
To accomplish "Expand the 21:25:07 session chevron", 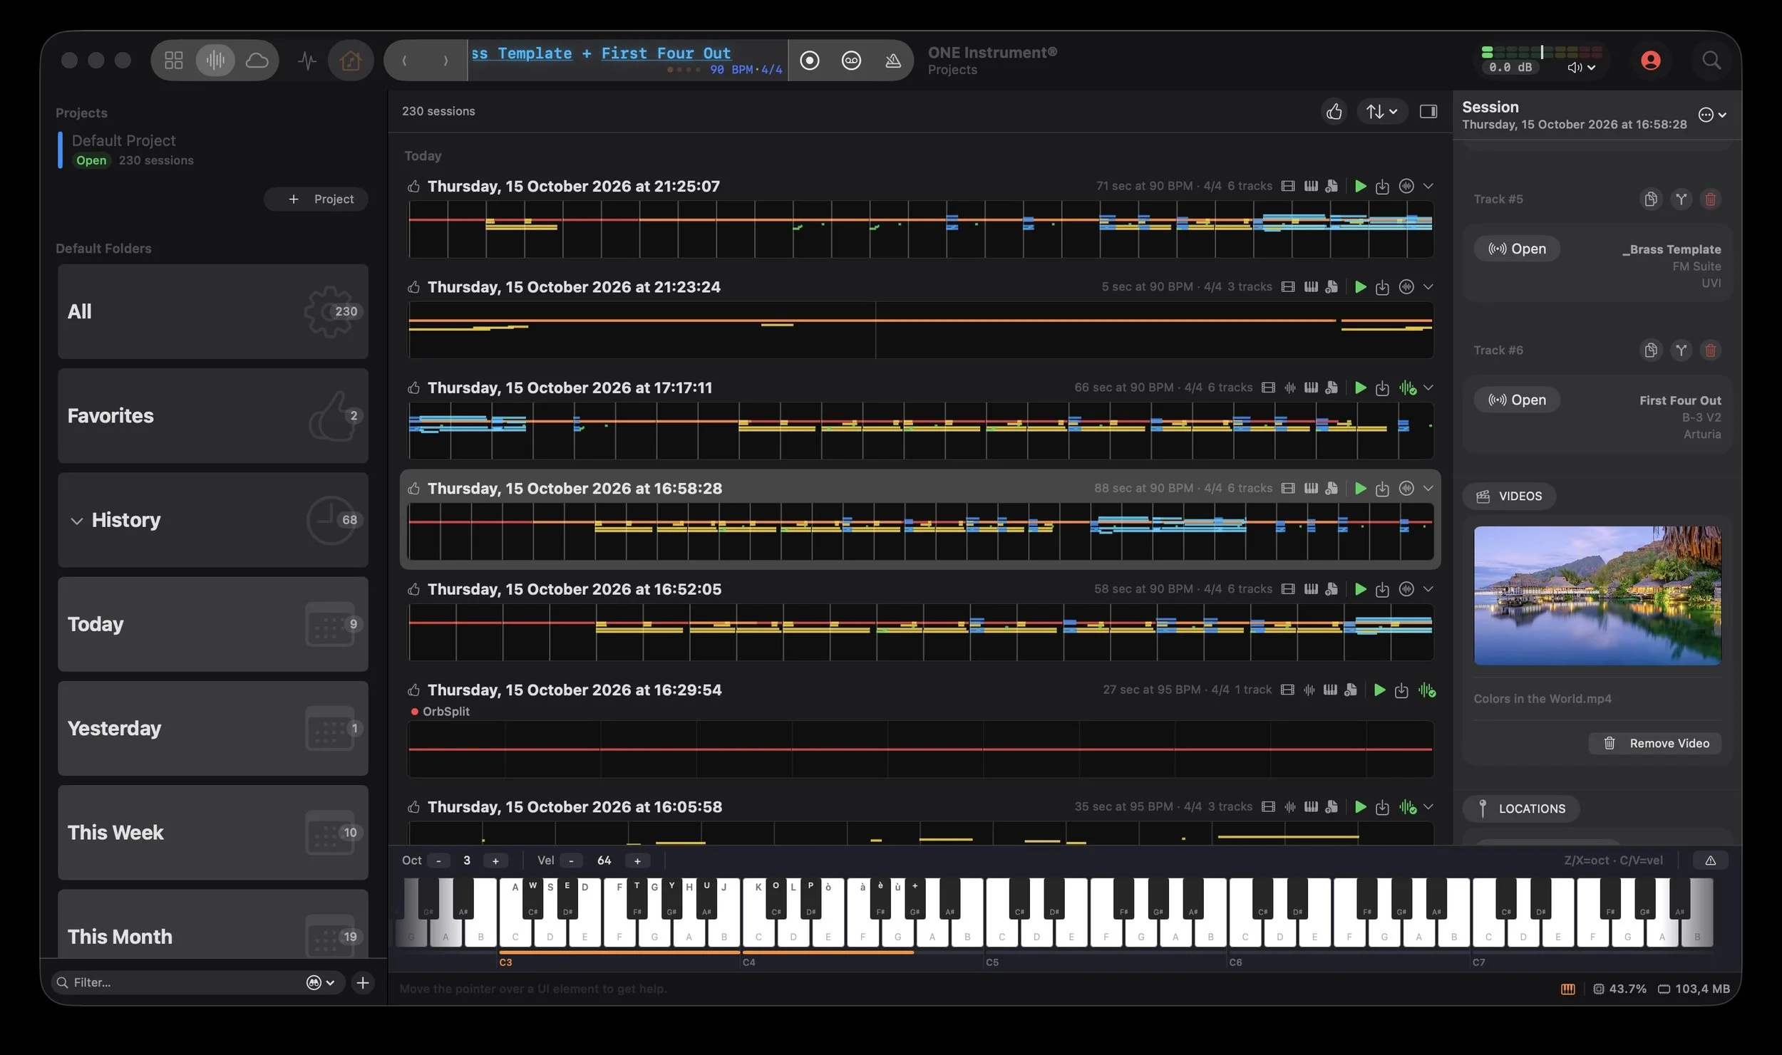I will pos(1428,187).
